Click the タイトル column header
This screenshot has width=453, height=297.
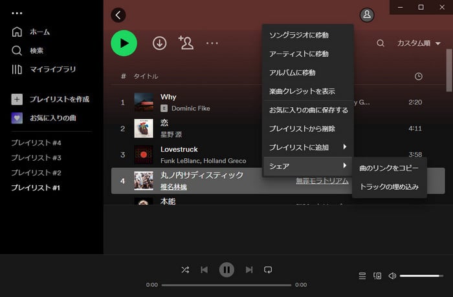pos(146,76)
